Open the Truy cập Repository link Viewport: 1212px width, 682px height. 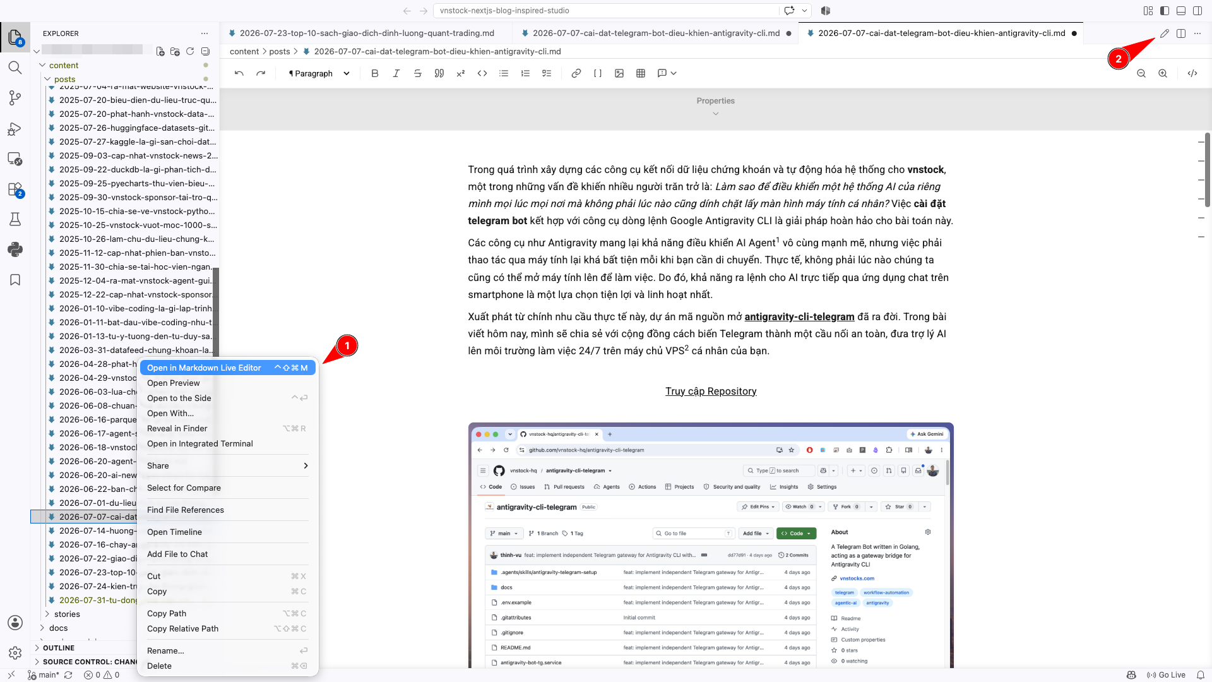click(711, 391)
